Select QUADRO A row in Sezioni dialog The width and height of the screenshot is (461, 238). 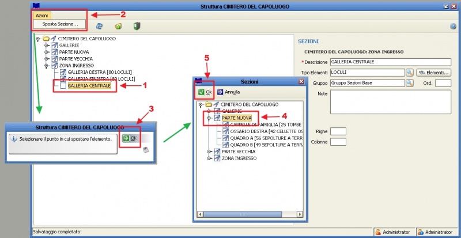(x=266, y=138)
